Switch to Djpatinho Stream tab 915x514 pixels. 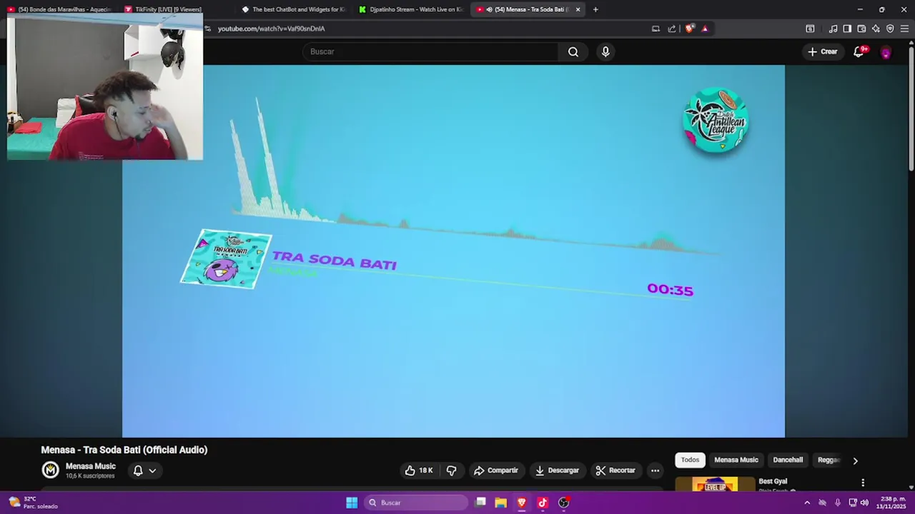(411, 9)
